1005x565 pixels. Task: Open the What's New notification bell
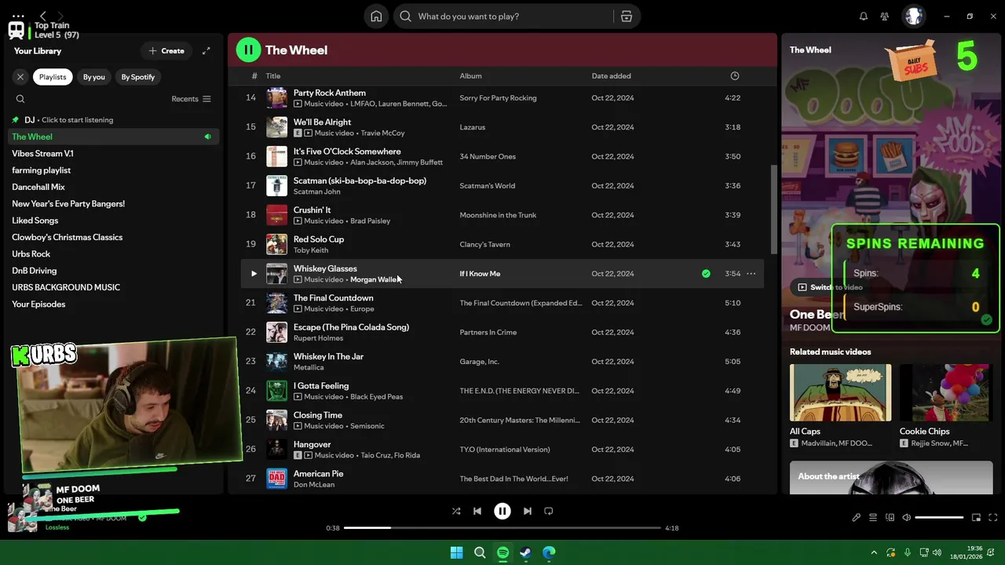(x=864, y=16)
